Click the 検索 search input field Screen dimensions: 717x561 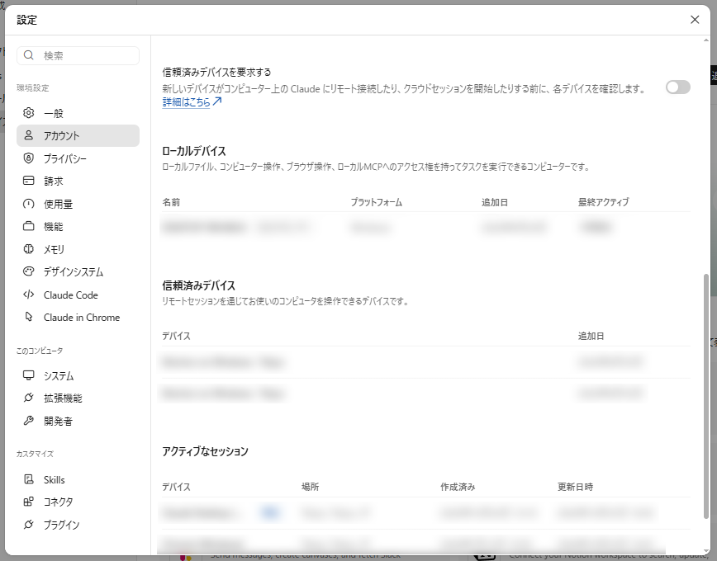[x=78, y=55]
